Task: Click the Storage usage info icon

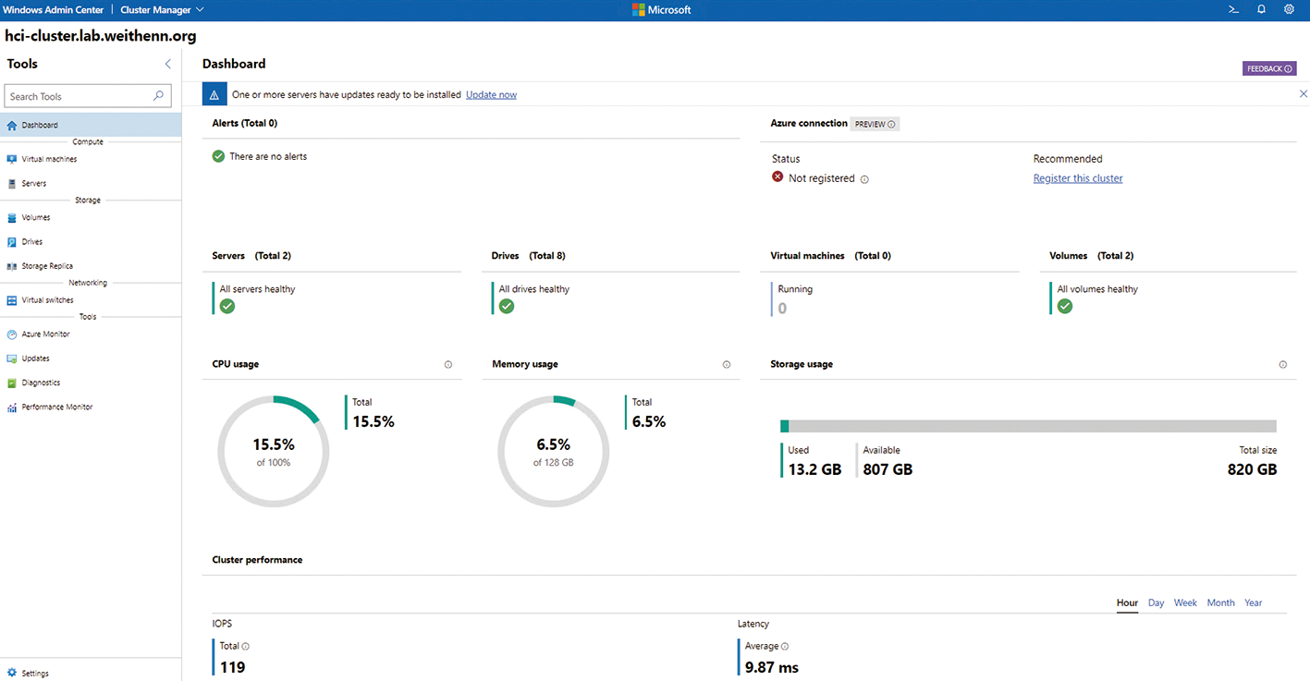Action: point(1283,365)
